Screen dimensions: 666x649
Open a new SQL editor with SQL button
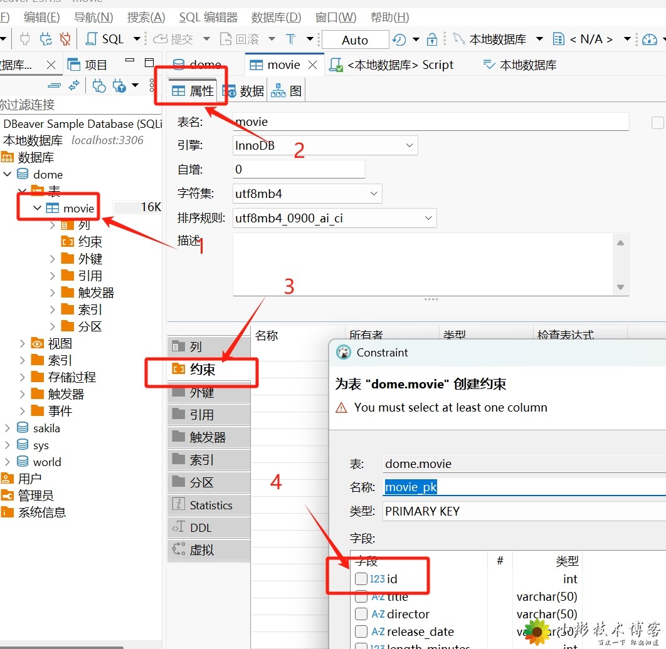click(105, 39)
